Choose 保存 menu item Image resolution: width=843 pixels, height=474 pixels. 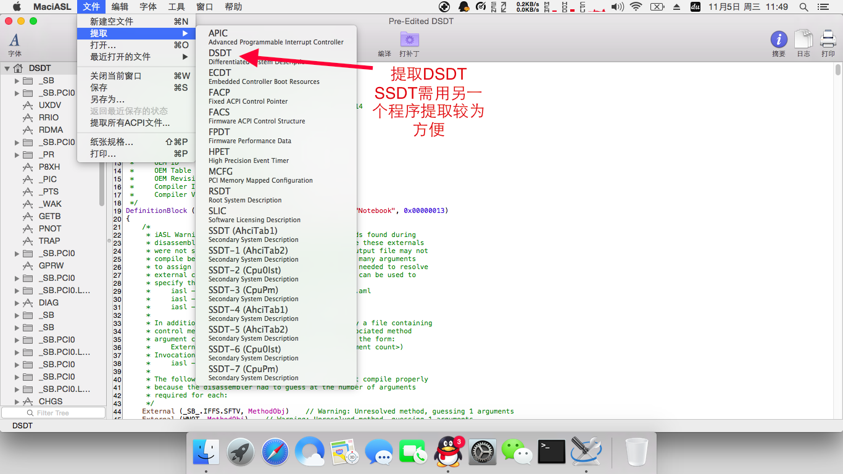pyautogui.click(x=136, y=87)
